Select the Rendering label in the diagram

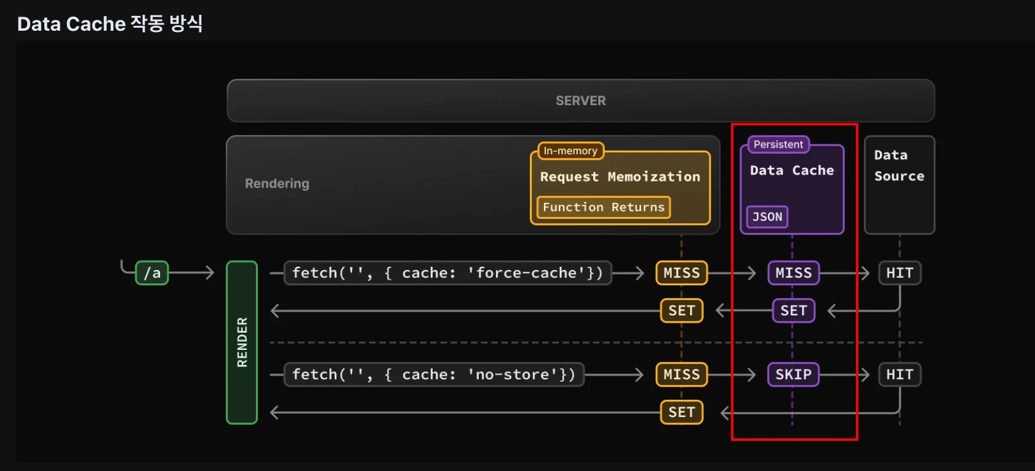(x=277, y=183)
